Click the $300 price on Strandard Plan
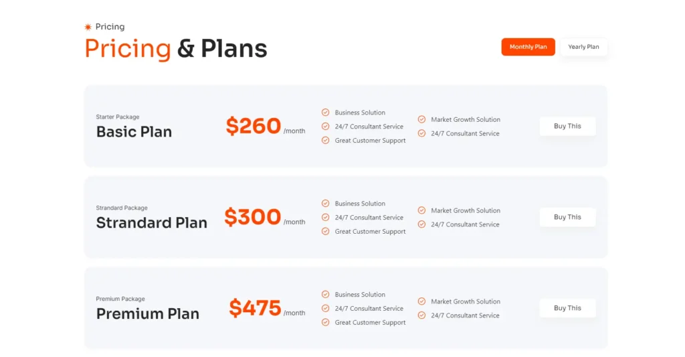The image size is (685, 357). (x=253, y=217)
